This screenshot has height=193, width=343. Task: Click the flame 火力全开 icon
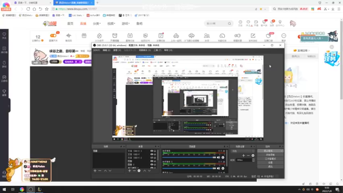[x=99, y=36]
